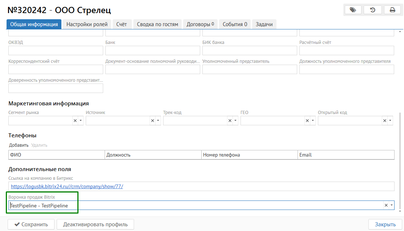Screen dimensions: 404x231
Task: Clear the Сегмент рынка field with X
Action: click(75, 121)
